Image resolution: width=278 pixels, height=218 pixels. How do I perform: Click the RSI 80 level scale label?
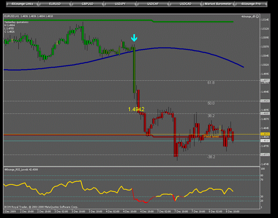tap(262, 176)
